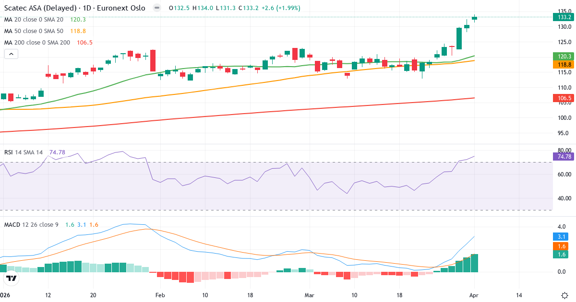576x302 pixels.
Task: Click the red 106.5 MA price tag
Action: (564, 98)
